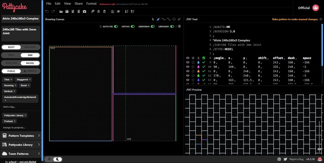Expand the Pattycake Library section
This screenshot has width=324, height=163.
(21, 145)
